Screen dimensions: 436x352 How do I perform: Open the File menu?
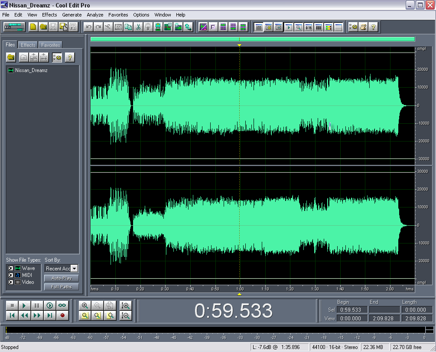coord(6,15)
